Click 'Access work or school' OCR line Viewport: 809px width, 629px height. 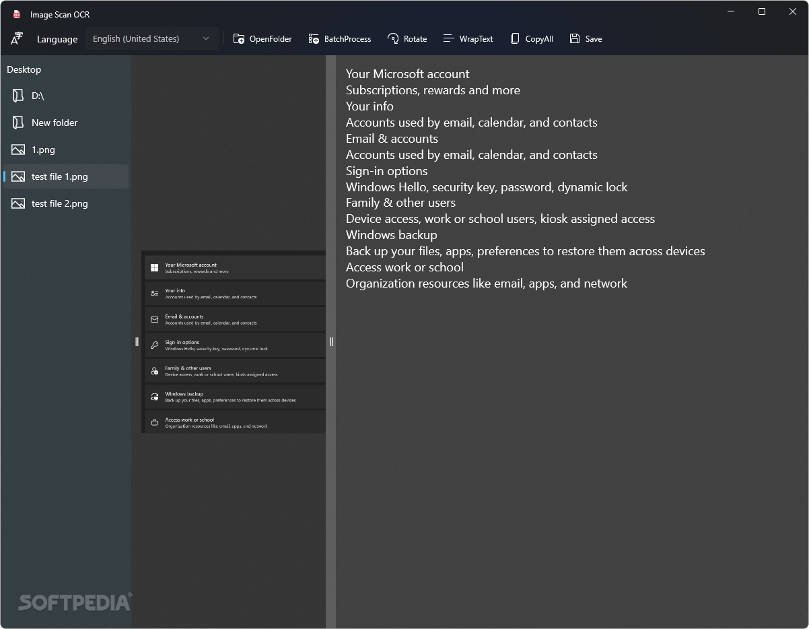(x=404, y=267)
